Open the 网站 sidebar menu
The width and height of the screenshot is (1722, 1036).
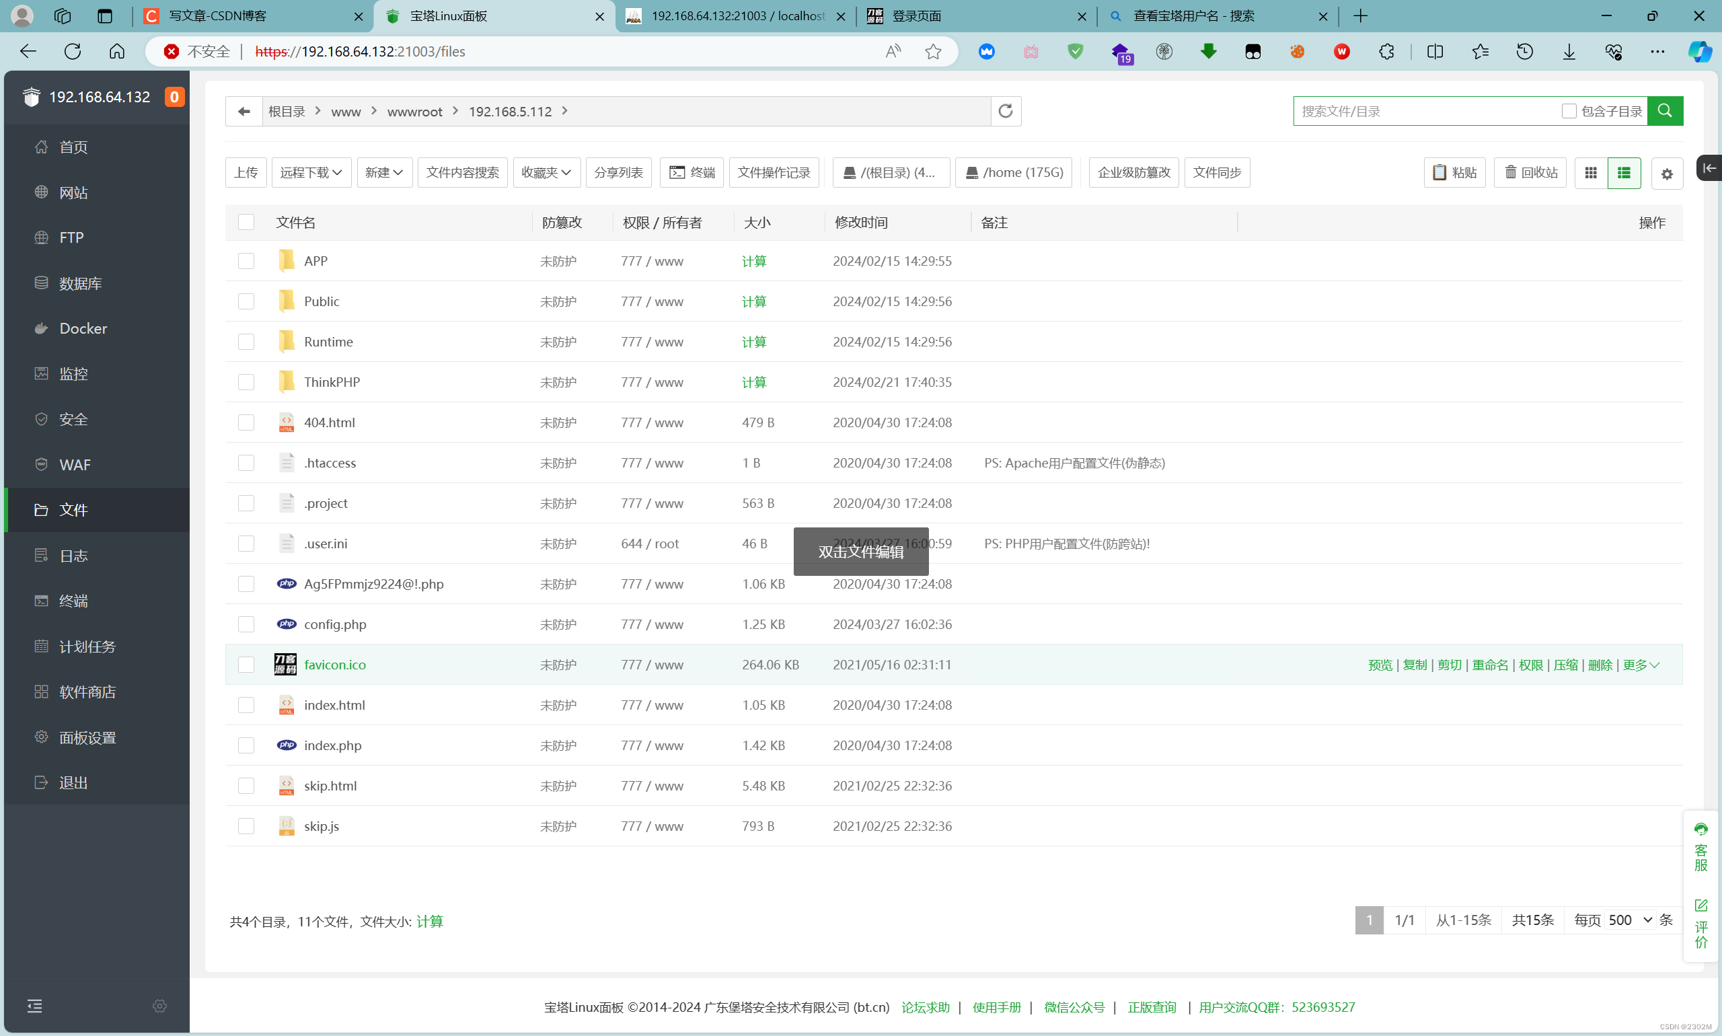coord(73,192)
